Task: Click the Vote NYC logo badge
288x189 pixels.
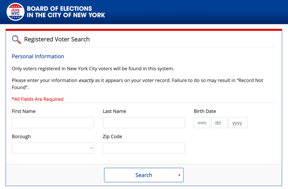Action: [x=15, y=12]
